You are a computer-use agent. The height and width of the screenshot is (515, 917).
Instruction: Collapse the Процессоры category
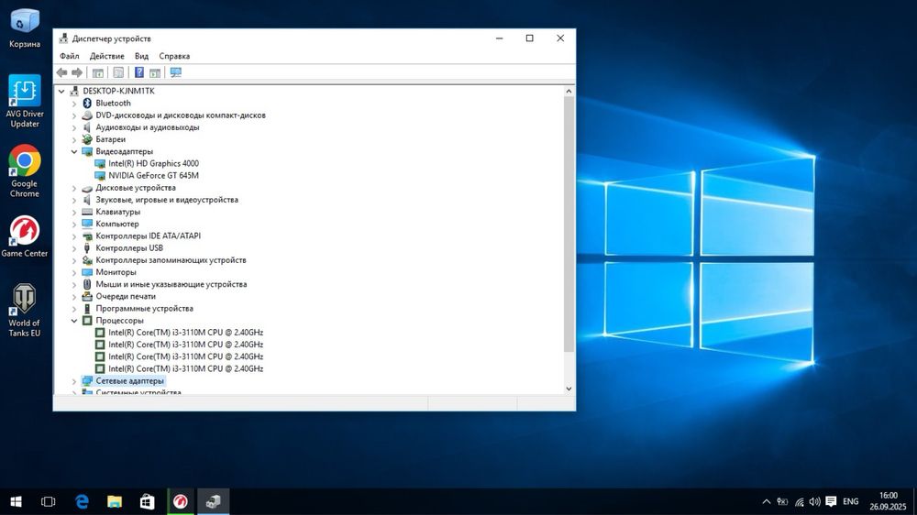pyautogui.click(x=74, y=321)
